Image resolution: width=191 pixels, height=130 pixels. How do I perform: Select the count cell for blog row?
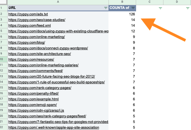(122, 43)
